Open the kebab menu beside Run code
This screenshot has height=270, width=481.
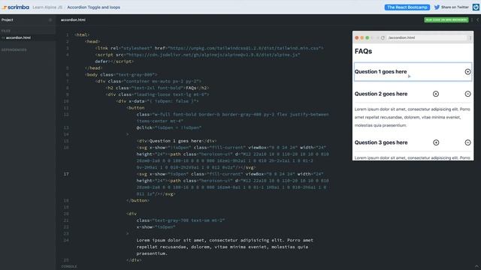472,20
